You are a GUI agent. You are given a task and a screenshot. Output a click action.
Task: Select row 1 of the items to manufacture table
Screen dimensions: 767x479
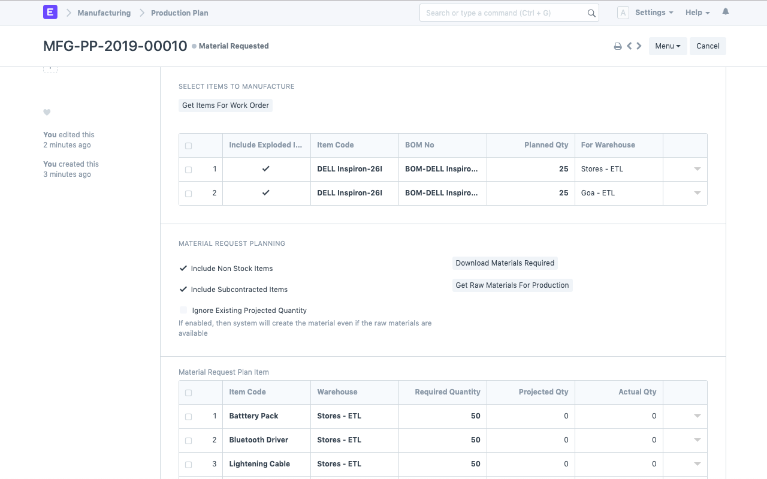pyautogui.click(x=189, y=169)
